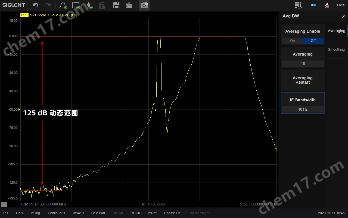Open the recall file folder icon
The width and height of the screenshot is (348, 218).
[x=129, y=5]
